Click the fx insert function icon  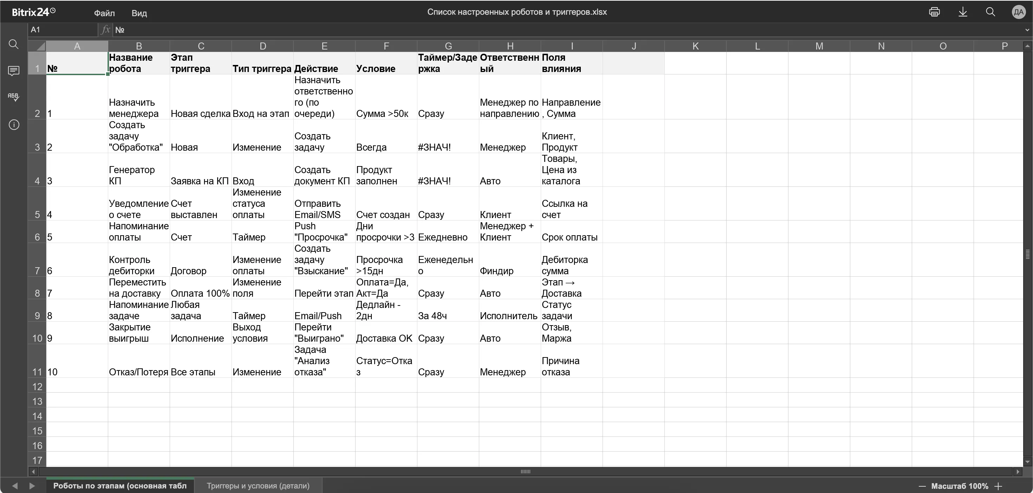[x=105, y=29]
